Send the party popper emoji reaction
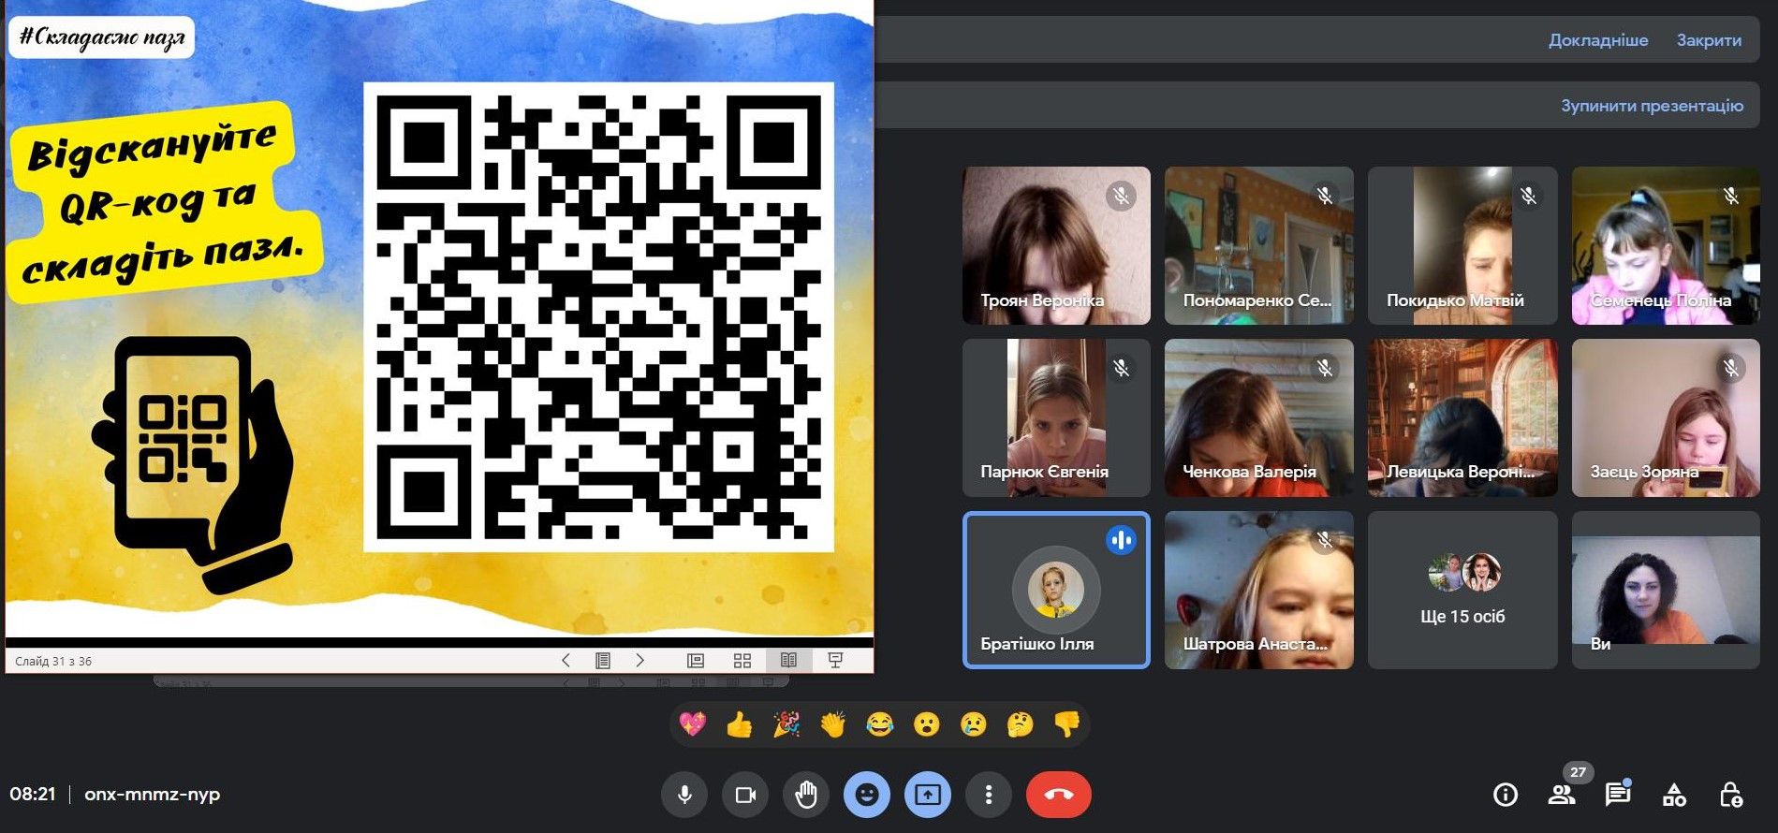This screenshot has height=833, width=1778. pyautogui.click(x=786, y=724)
